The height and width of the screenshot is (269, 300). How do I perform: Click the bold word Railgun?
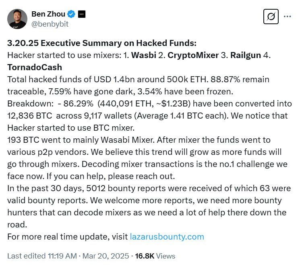pyautogui.click(x=246, y=55)
